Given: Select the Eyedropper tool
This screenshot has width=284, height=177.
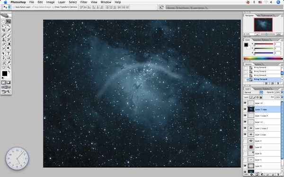Looking at the screenshot, I should (x=9, y=63).
